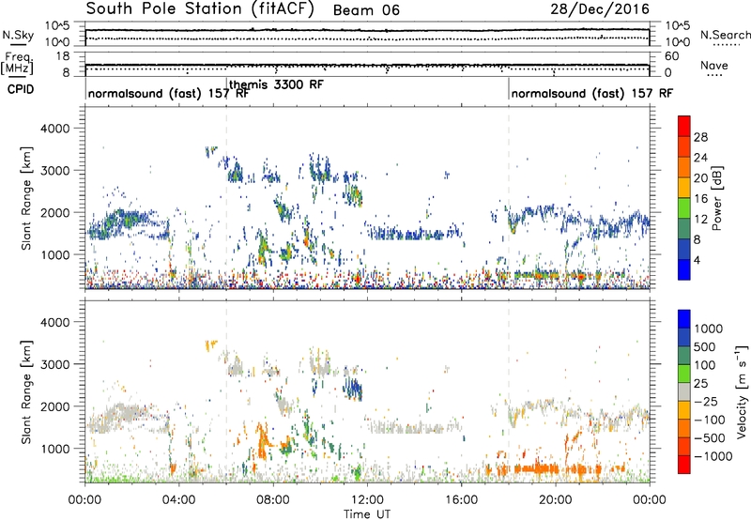
Task: Click the 'South Pole Station (fitACF)' title
Action: point(200,8)
